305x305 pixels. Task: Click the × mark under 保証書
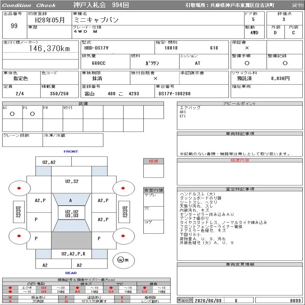click(247, 48)
